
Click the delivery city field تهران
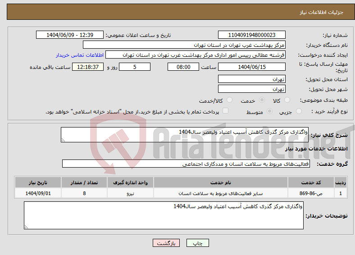point(252,89)
